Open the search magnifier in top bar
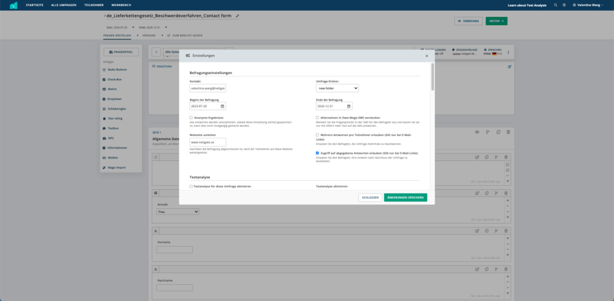614x301 pixels. (555, 5)
